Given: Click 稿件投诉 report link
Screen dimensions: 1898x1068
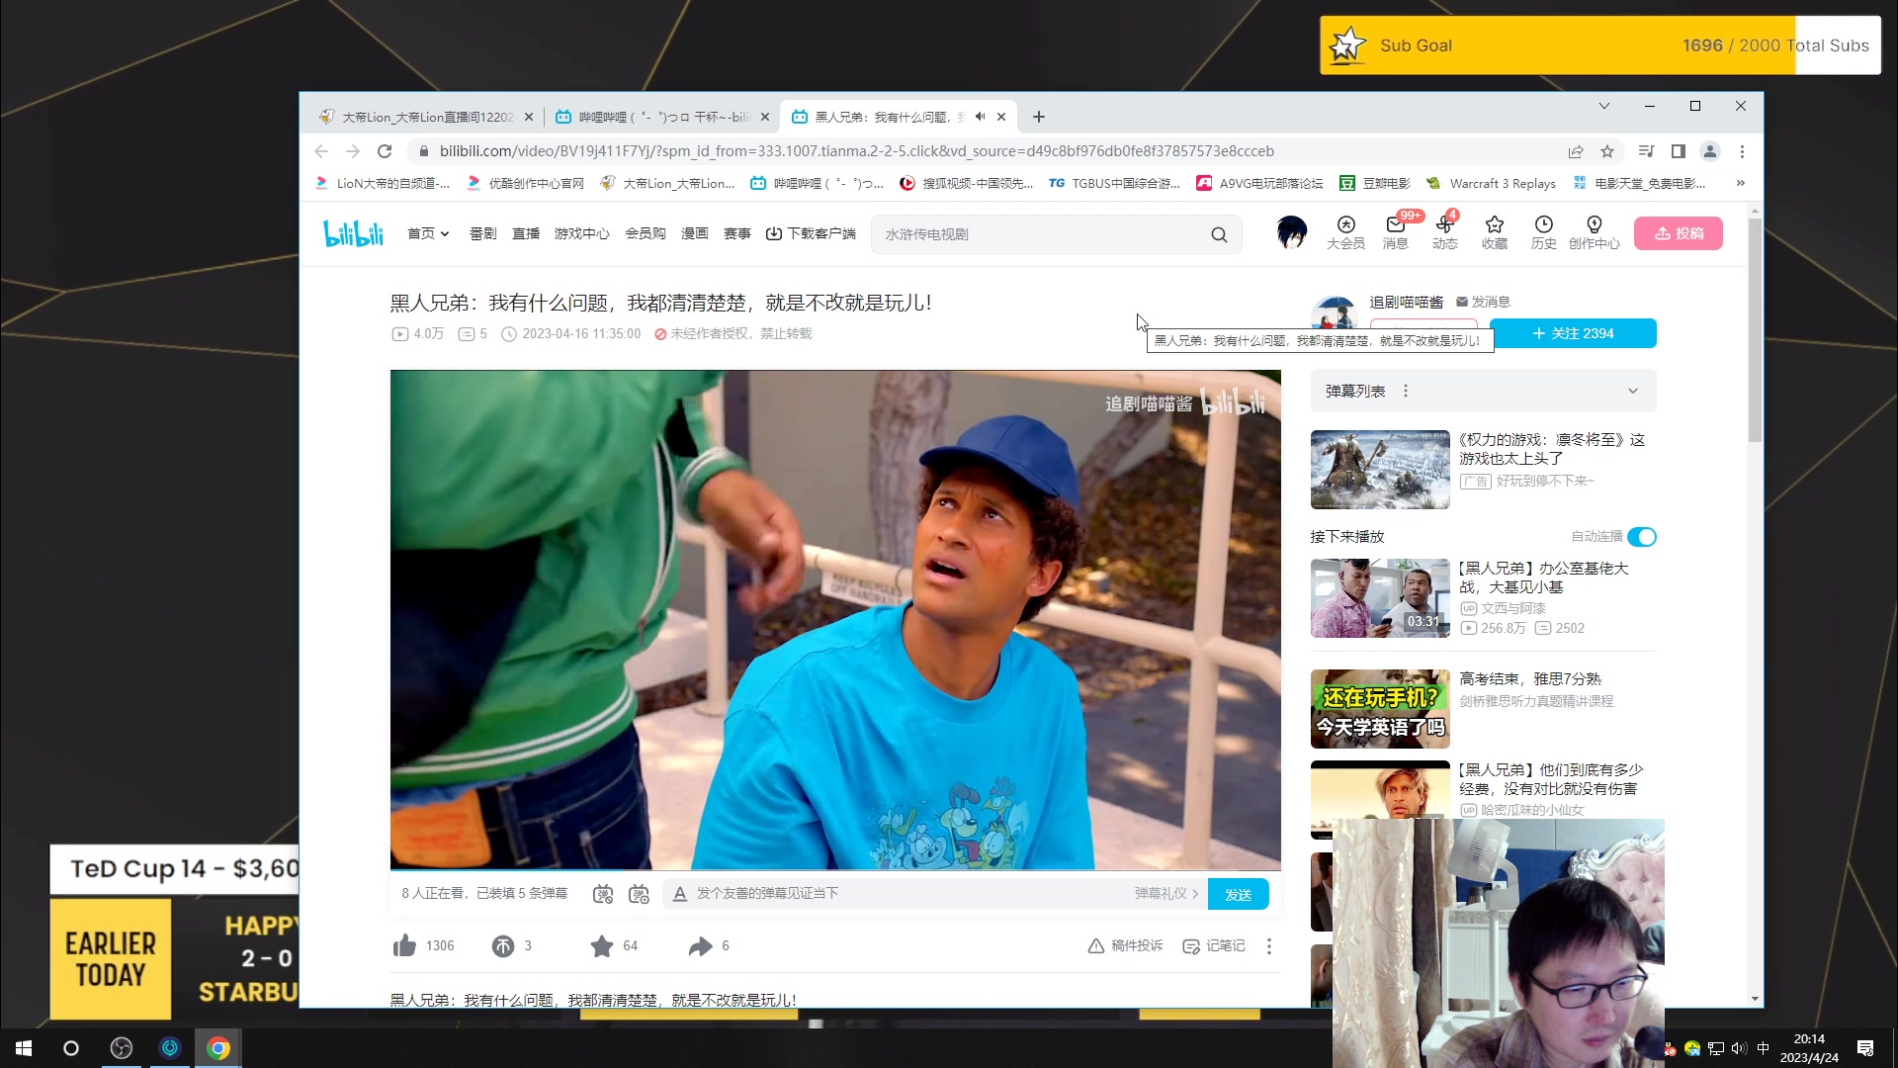Looking at the screenshot, I should (1125, 946).
